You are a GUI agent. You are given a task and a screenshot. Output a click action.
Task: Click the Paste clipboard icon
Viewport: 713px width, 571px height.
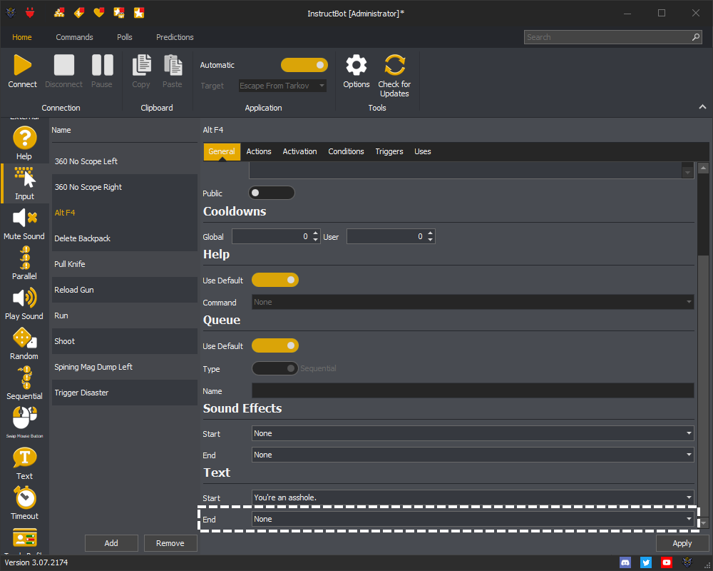point(173,65)
